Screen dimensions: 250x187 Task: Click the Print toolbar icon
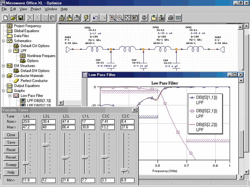[170, 18]
